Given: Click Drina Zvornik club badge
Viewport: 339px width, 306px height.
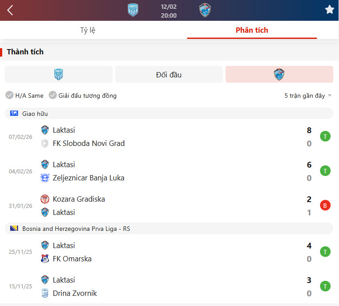Looking at the screenshot, I should tap(45, 293).
